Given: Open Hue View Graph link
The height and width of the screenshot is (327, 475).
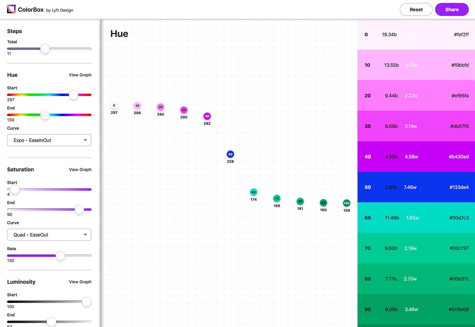Looking at the screenshot, I should click(80, 75).
